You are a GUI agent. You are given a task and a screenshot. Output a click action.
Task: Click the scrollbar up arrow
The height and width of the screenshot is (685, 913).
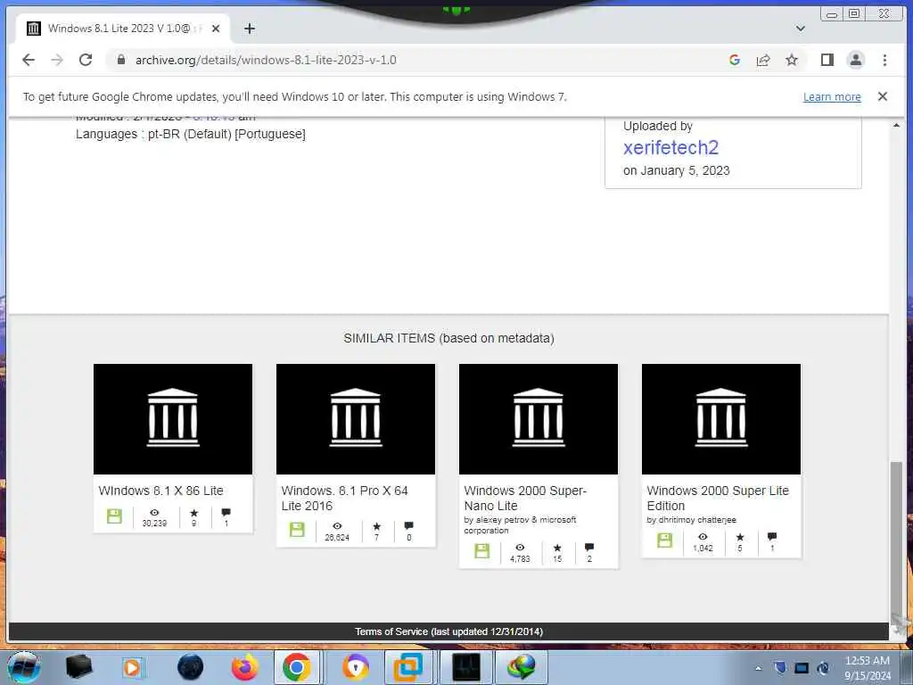click(896, 125)
